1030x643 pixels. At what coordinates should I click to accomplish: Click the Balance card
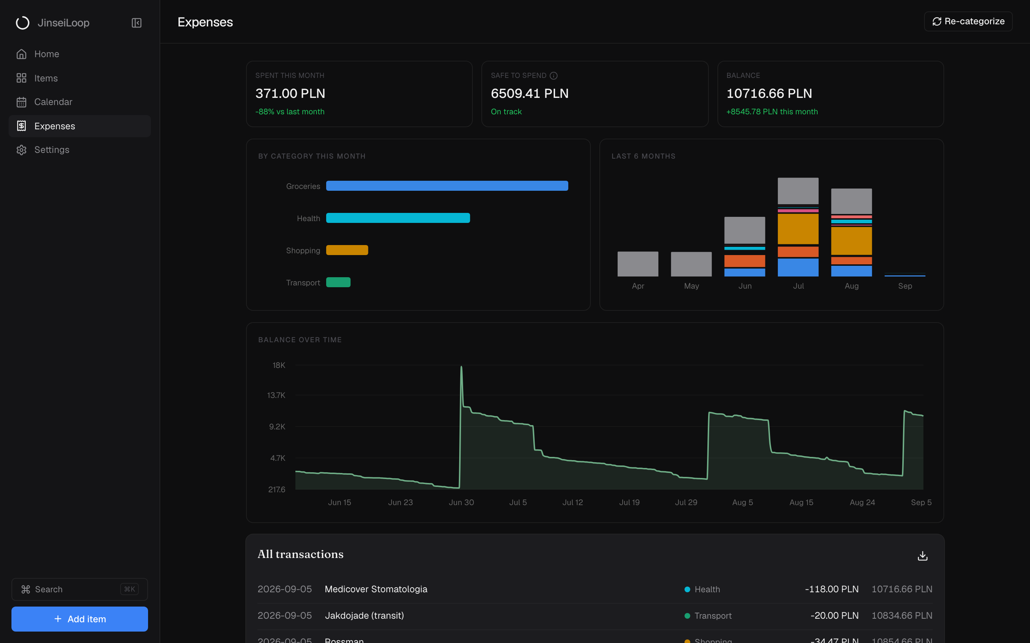click(830, 94)
